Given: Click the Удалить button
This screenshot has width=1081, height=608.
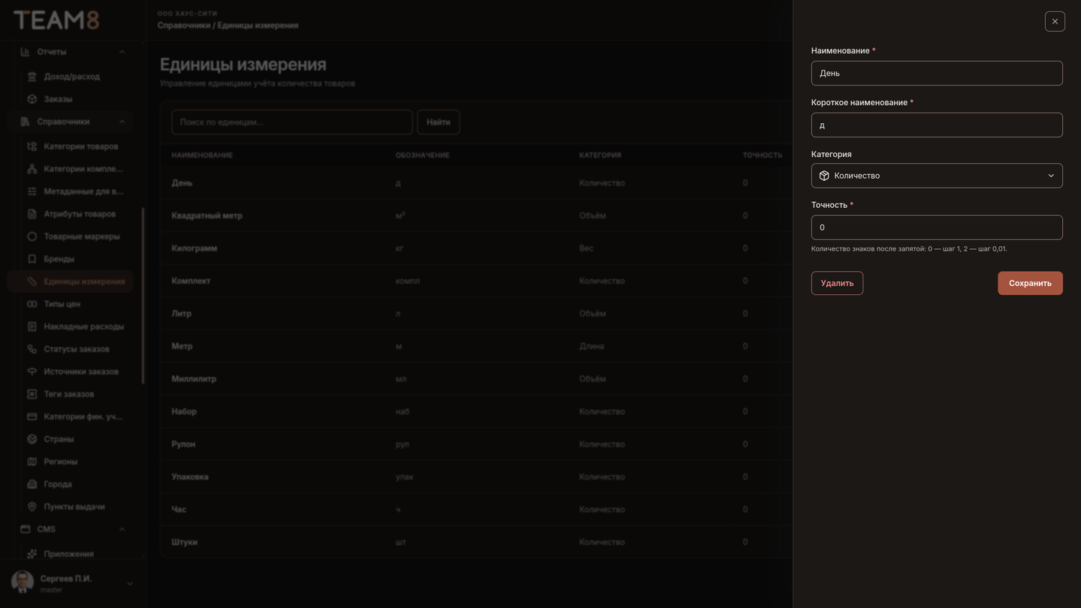Looking at the screenshot, I should click(x=837, y=283).
